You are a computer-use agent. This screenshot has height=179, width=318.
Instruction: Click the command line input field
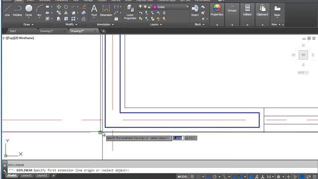(x=162, y=170)
